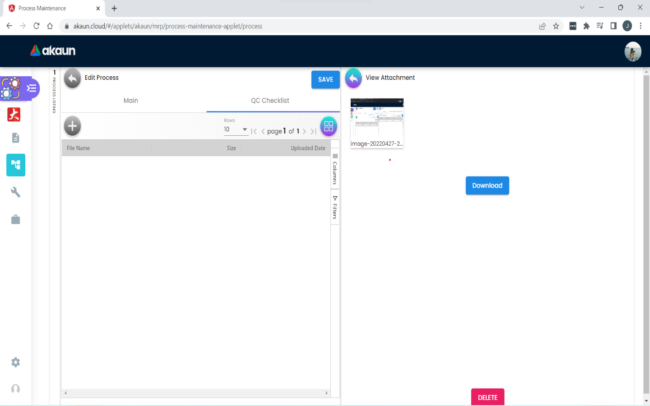Open the document icon in sidebar
This screenshot has height=406, width=650.
point(15,138)
